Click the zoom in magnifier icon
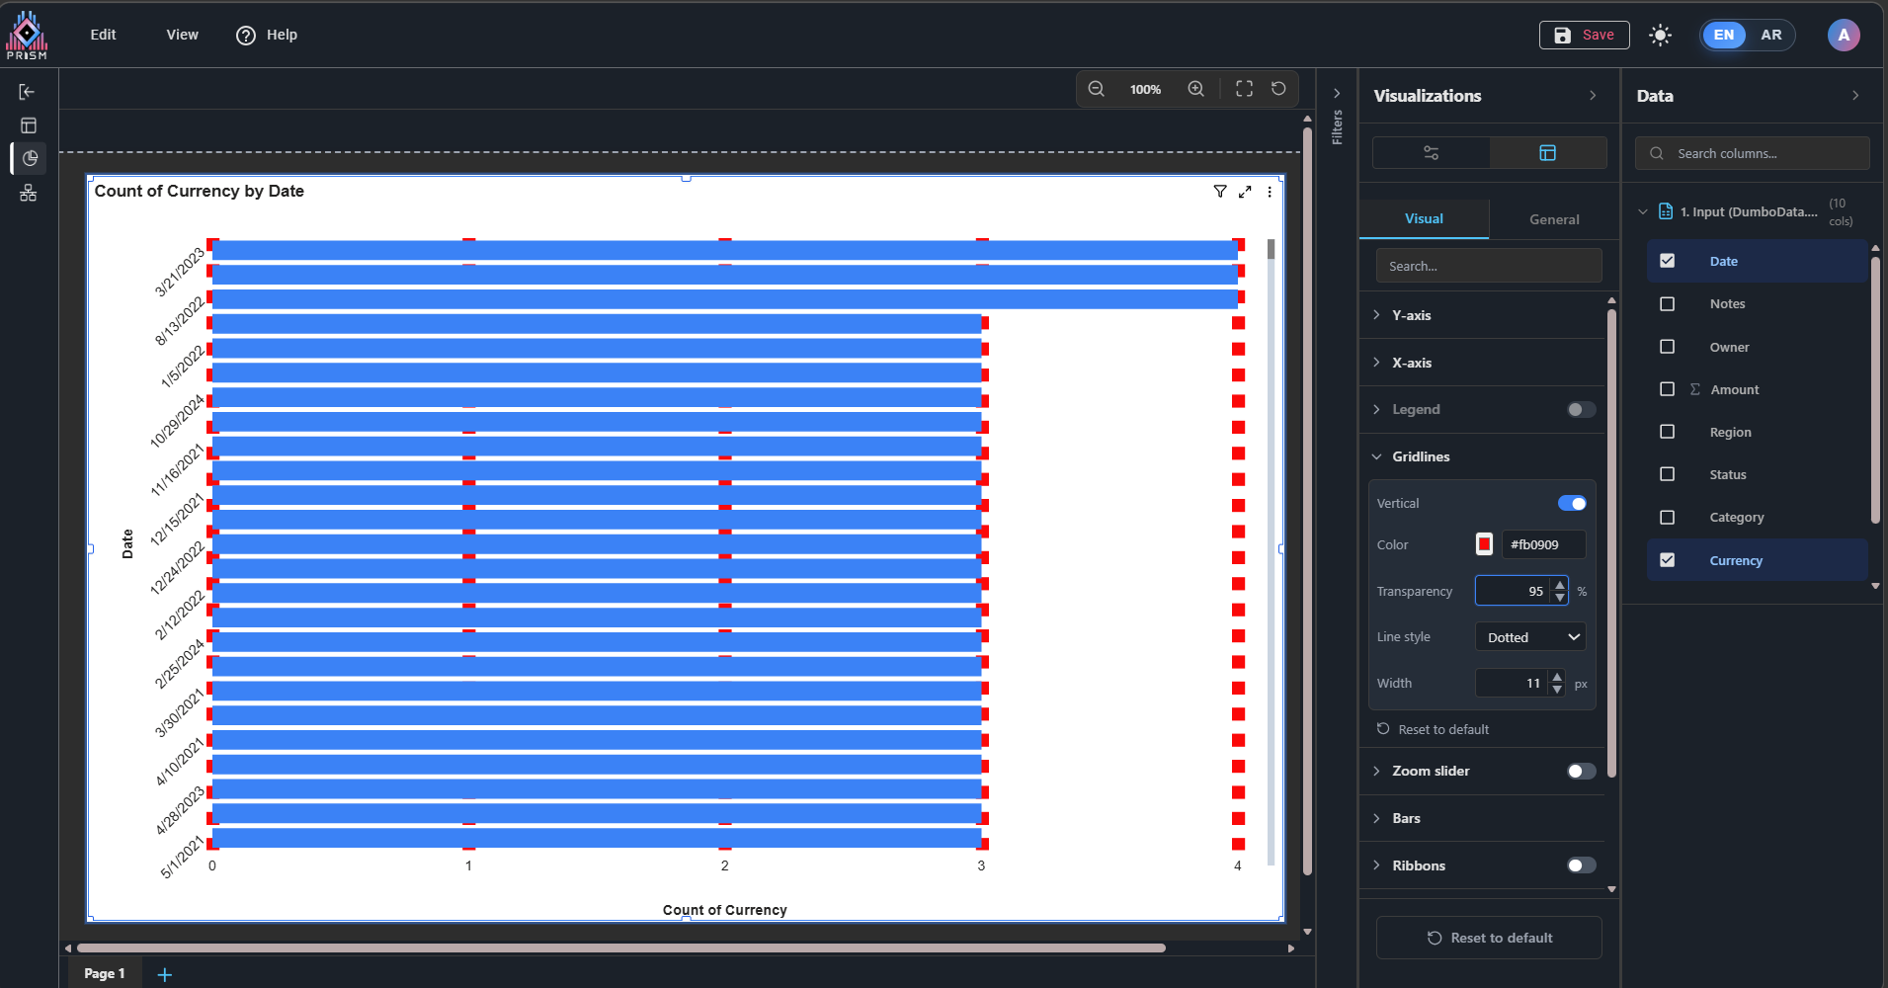 [1195, 89]
